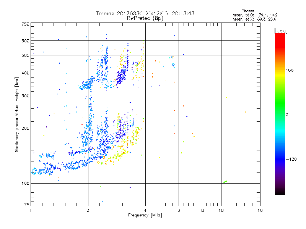Click the x-axis tick label '10'
This screenshot has height=229, width=306.
point(221,210)
